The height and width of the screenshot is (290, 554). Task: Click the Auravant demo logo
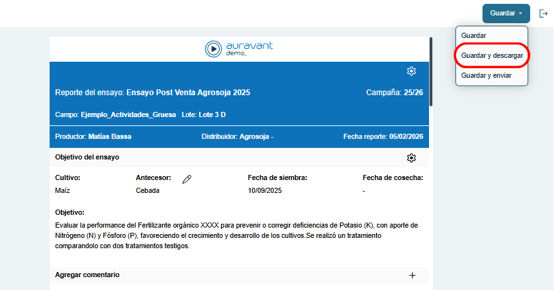(x=239, y=48)
